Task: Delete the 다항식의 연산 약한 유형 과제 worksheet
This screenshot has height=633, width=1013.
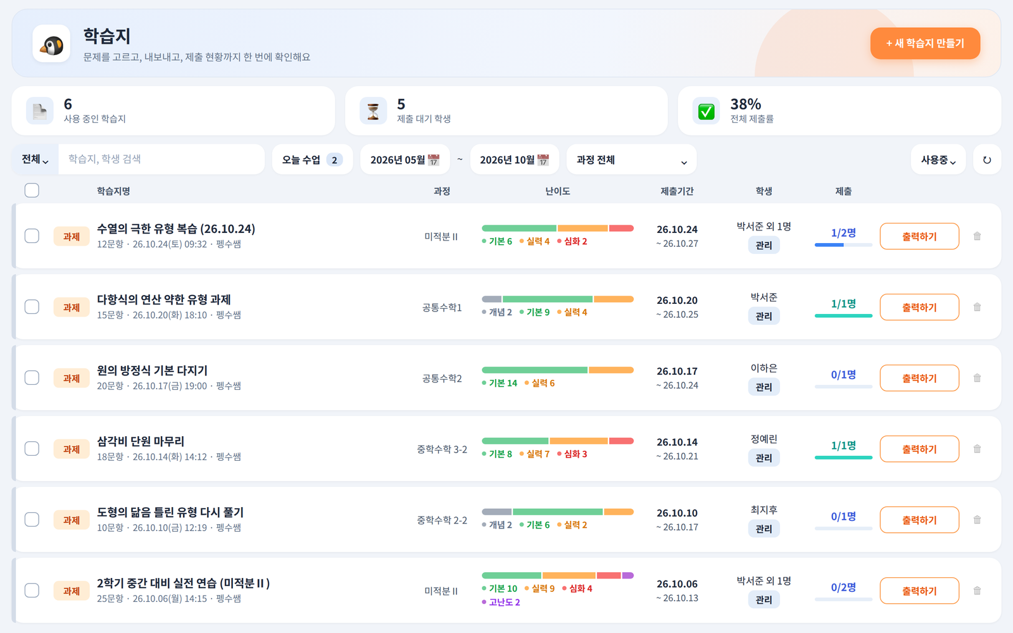Action: [978, 307]
